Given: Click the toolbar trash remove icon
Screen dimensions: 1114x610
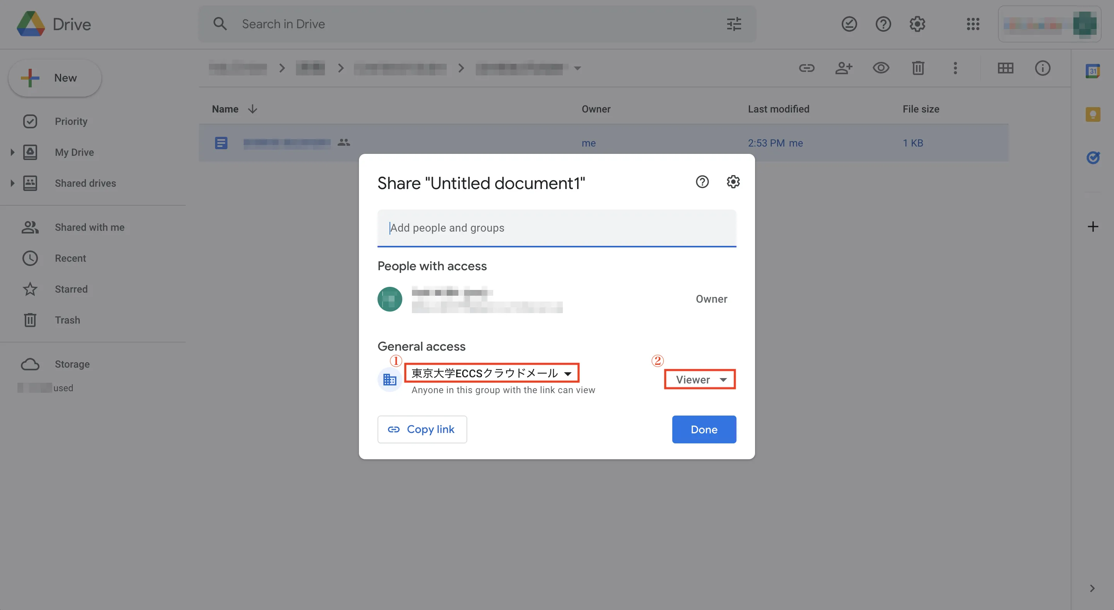Looking at the screenshot, I should [918, 68].
